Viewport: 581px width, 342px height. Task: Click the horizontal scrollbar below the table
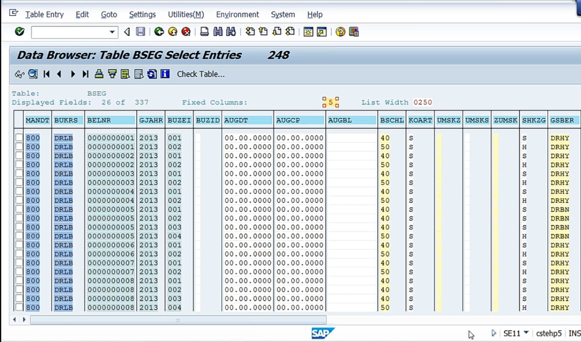pyautogui.click(x=178, y=320)
